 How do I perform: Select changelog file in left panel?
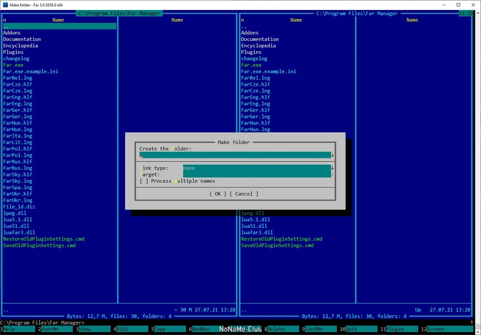pos(16,59)
